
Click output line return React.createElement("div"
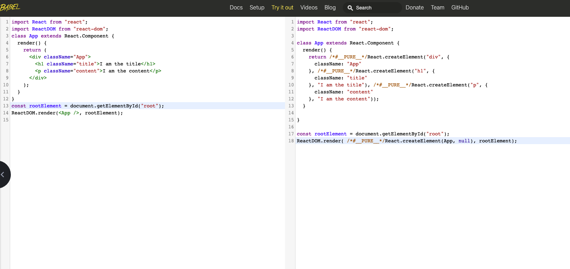pos(379,57)
